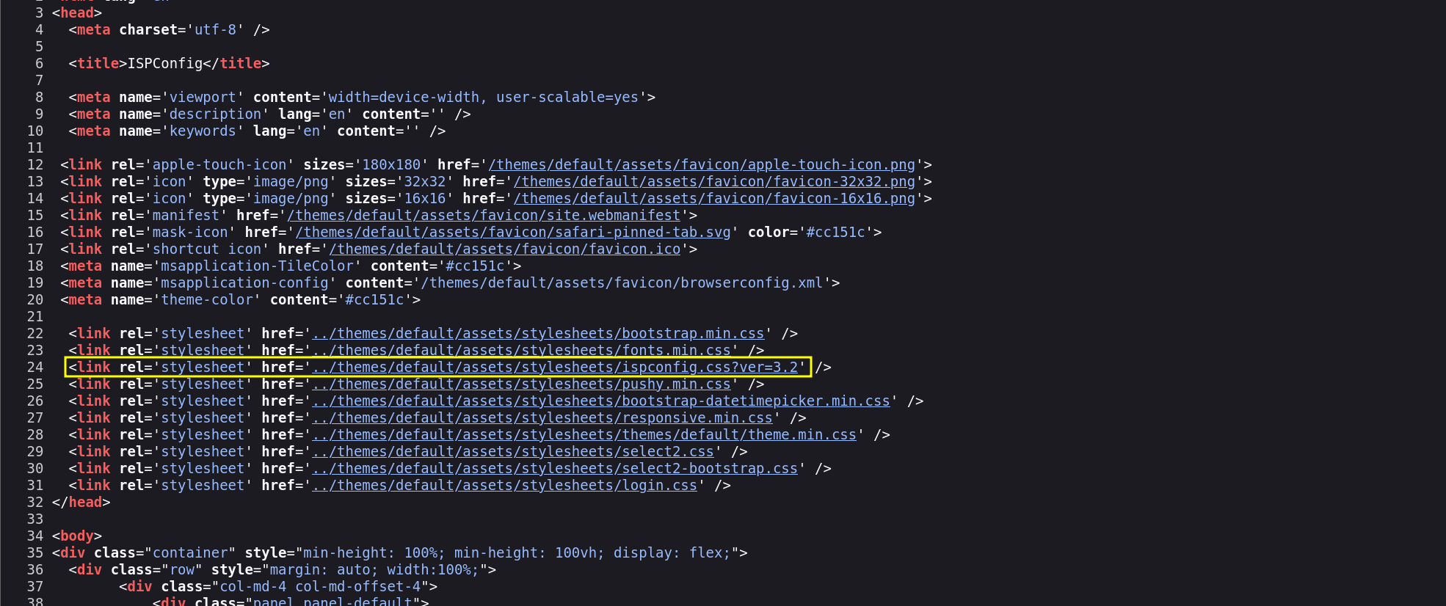This screenshot has height=606, width=1446.
Task: Click line number 24 in the gutter
Action: (35, 368)
